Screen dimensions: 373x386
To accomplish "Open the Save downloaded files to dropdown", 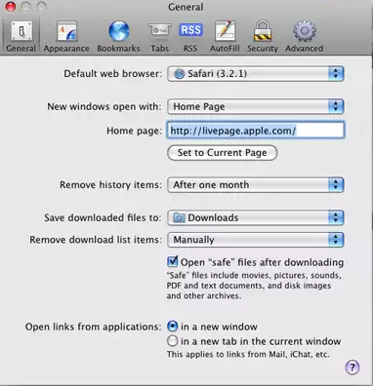I will pyautogui.click(x=256, y=217).
